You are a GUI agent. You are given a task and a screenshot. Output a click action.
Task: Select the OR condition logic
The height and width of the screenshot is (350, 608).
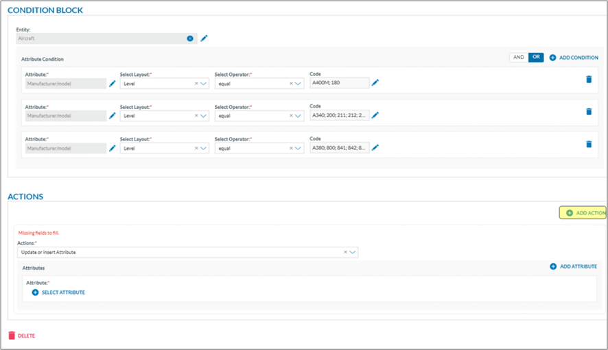[x=535, y=58]
